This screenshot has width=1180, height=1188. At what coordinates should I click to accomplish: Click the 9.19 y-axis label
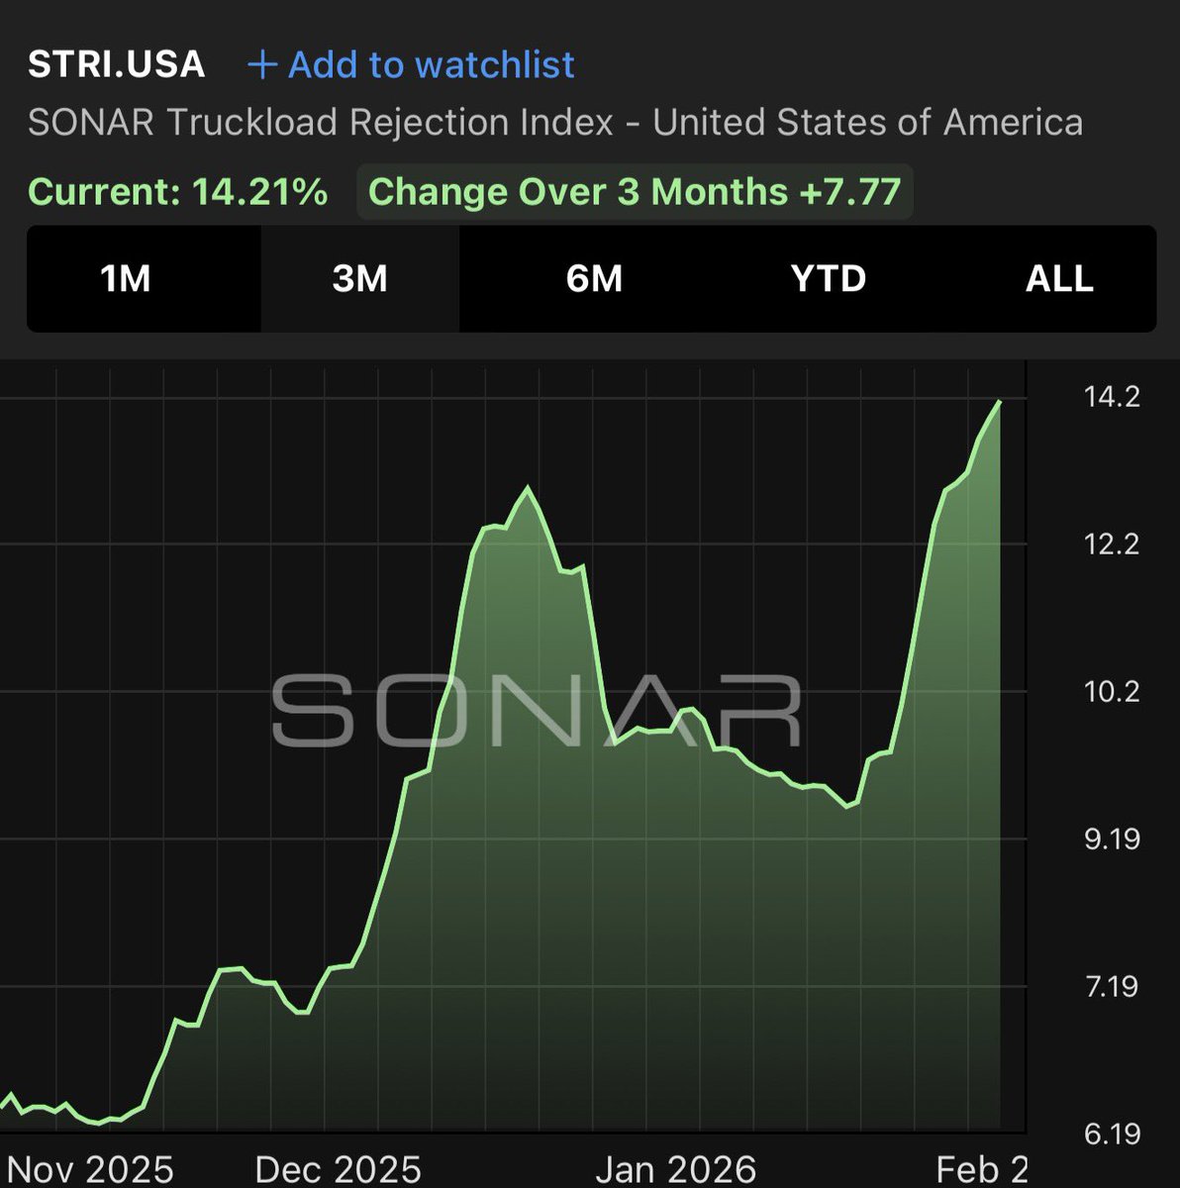click(1112, 840)
